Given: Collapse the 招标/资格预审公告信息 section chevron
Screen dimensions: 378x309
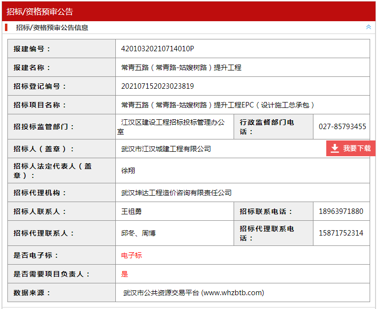Looking at the screenshot, I should (x=368, y=27).
